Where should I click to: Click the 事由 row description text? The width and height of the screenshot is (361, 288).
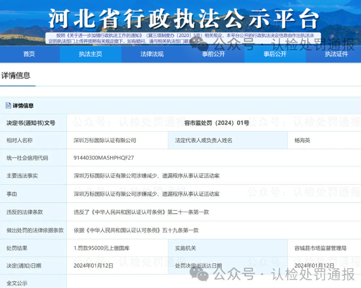coord(146,194)
